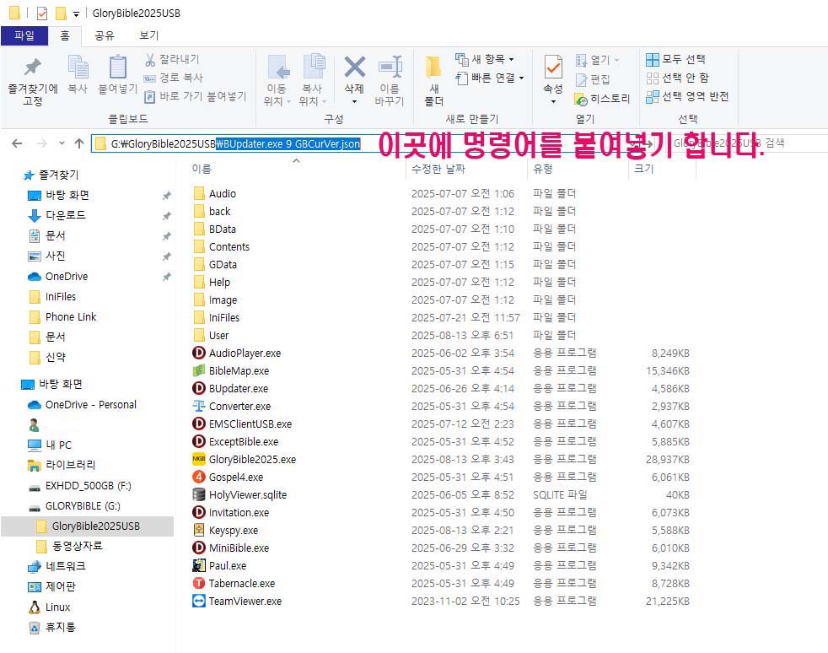Click the TeamViewer.exe blue icon
This screenshot has width=828, height=653.
pos(198,602)
